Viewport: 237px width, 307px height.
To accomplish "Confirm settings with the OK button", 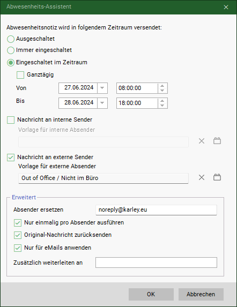I will [151, 294].
